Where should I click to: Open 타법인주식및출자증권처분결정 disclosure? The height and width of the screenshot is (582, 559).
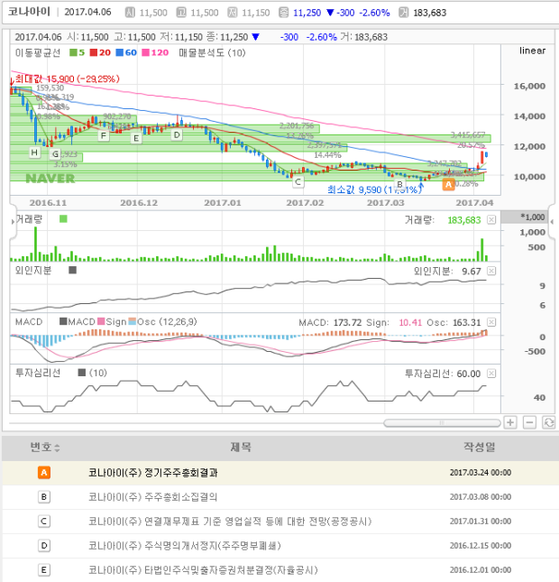pos(203,570)
